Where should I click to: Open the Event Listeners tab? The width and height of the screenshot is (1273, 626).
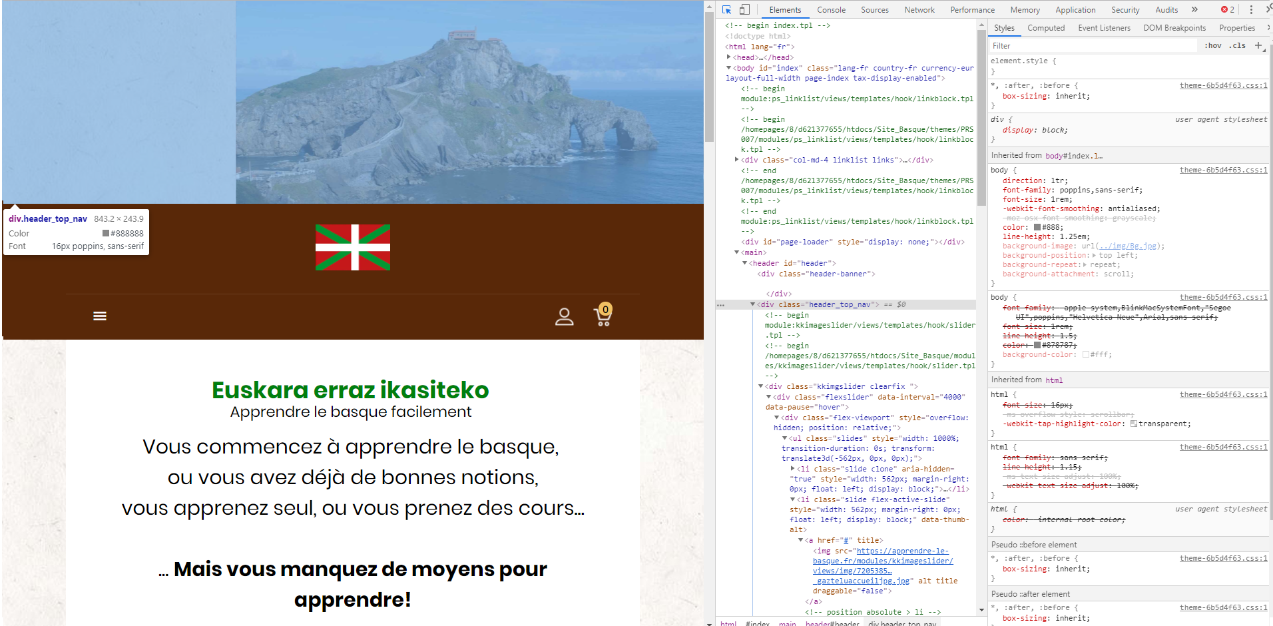[x=1104, y=28]
